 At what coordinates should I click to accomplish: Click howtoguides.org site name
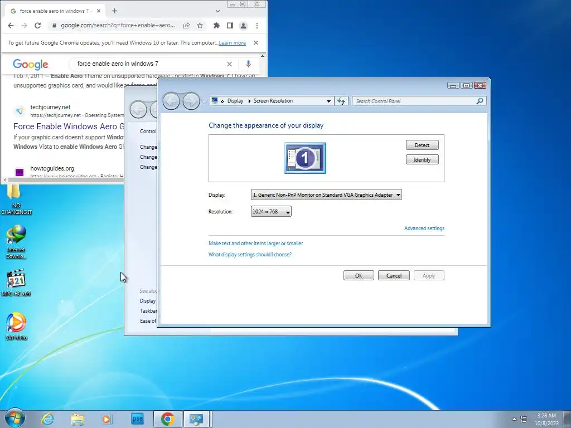(52, 168)
